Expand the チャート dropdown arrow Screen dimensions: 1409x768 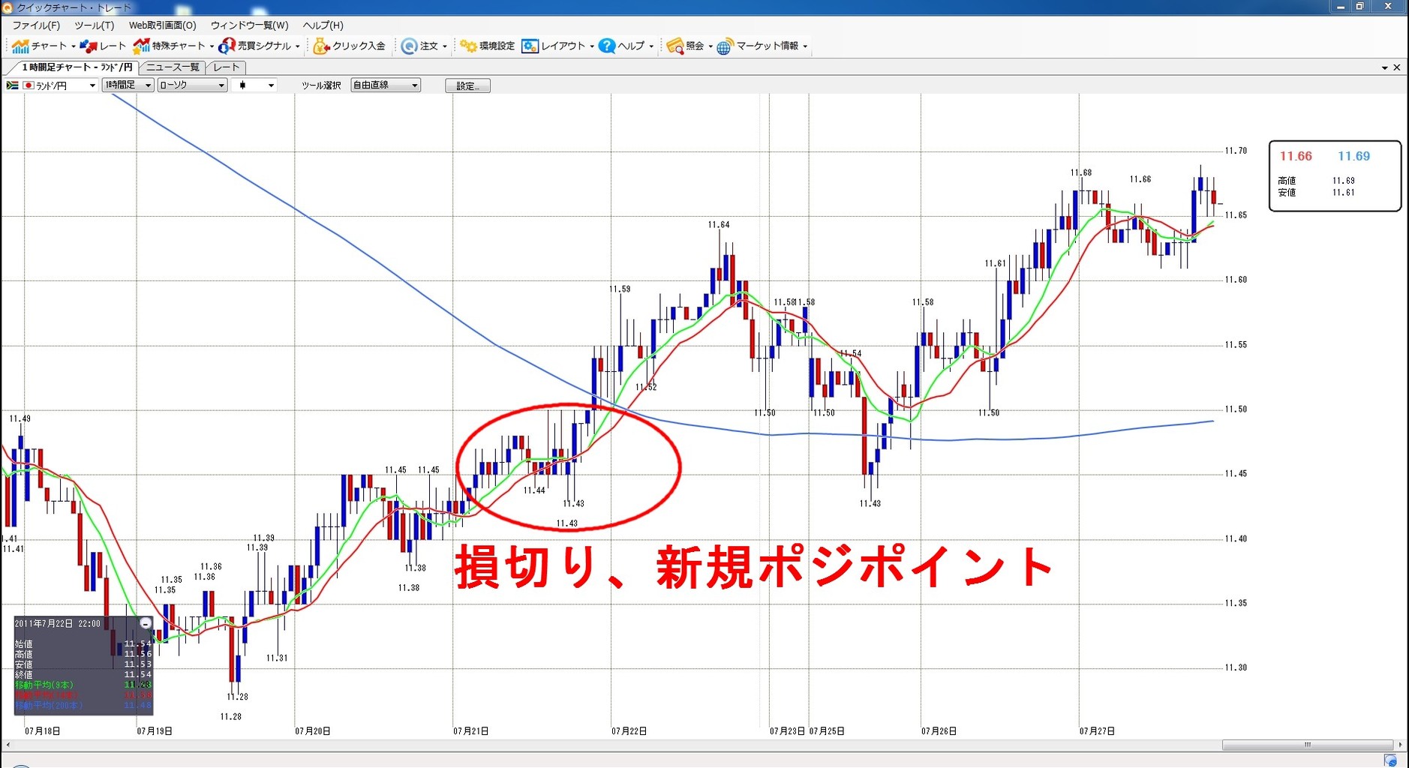click(x=73, y=46)
